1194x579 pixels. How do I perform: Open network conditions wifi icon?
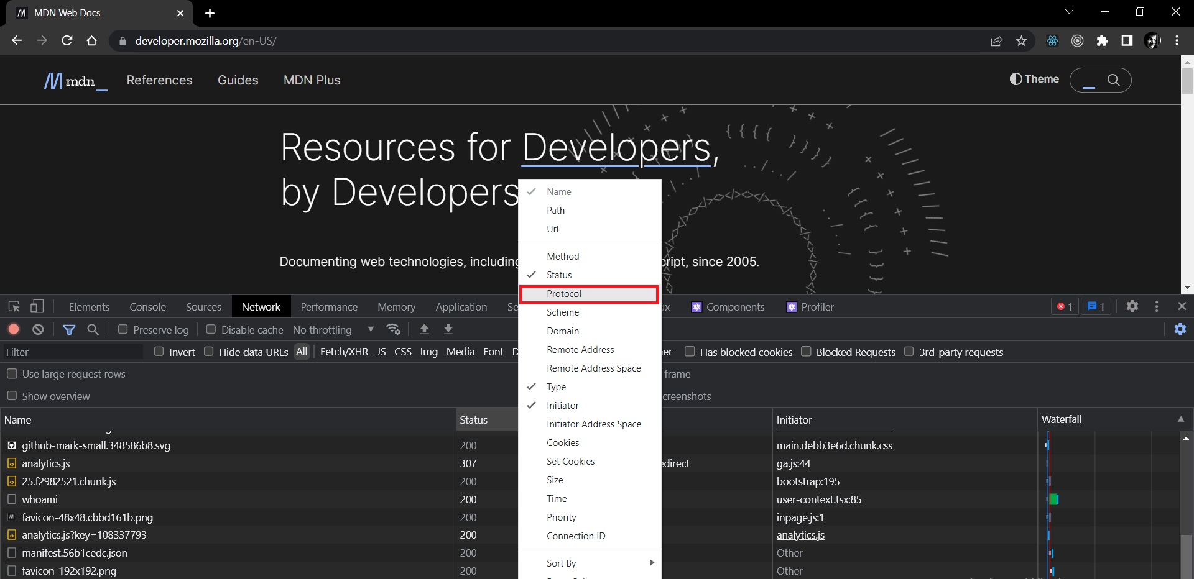(x=393, y=329)
